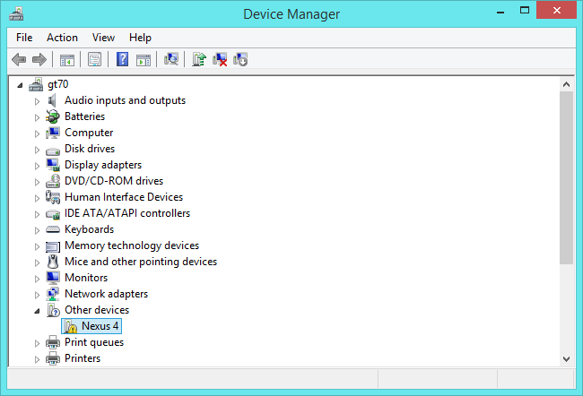Select Mice and other pointing devices

(x=140, y=262)
